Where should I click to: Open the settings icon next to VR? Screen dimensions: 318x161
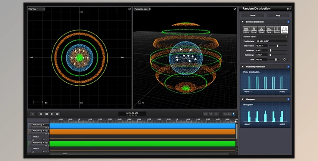point(217,114)
